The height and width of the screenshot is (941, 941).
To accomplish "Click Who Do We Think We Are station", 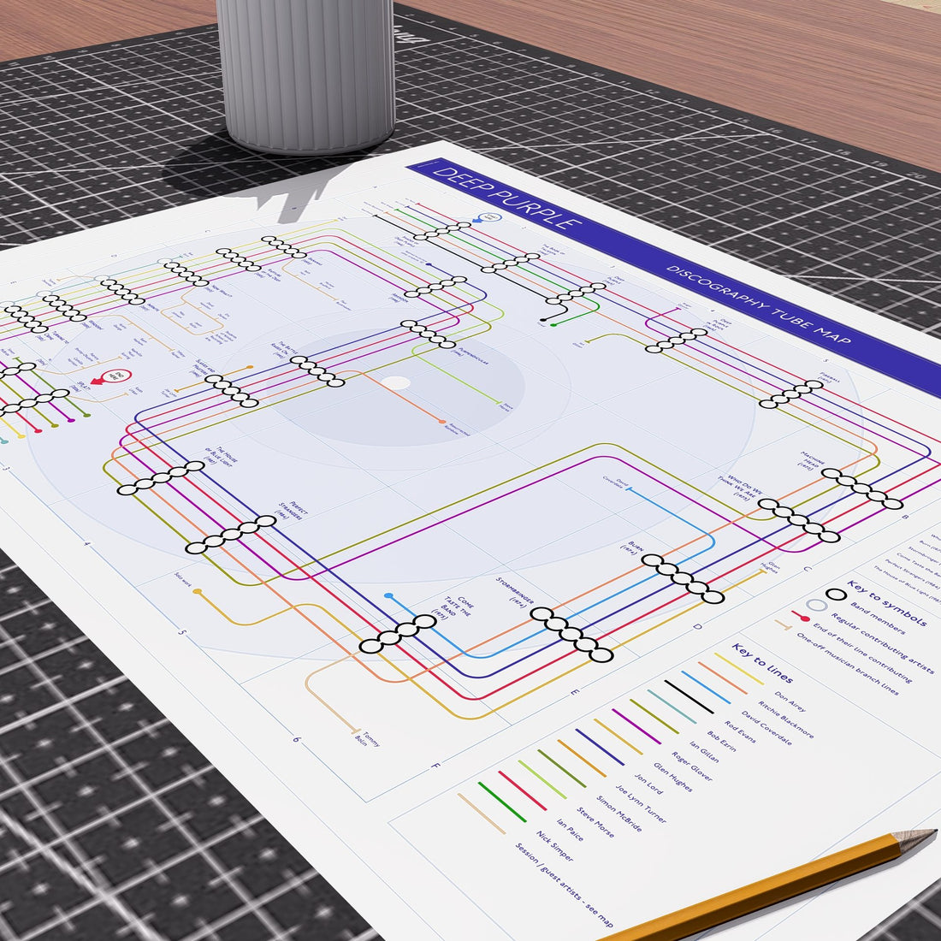I will click(799, 520).
